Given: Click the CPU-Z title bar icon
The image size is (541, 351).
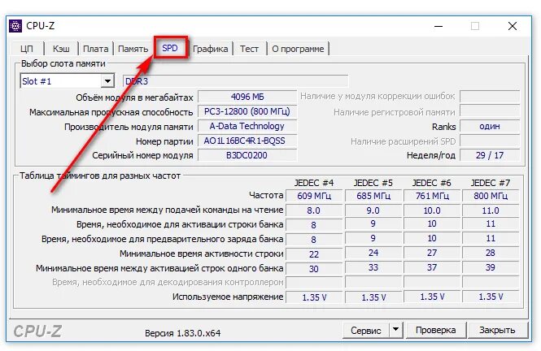Looking at the screenshot, I should pyautogui.click(x=15, y=26).
